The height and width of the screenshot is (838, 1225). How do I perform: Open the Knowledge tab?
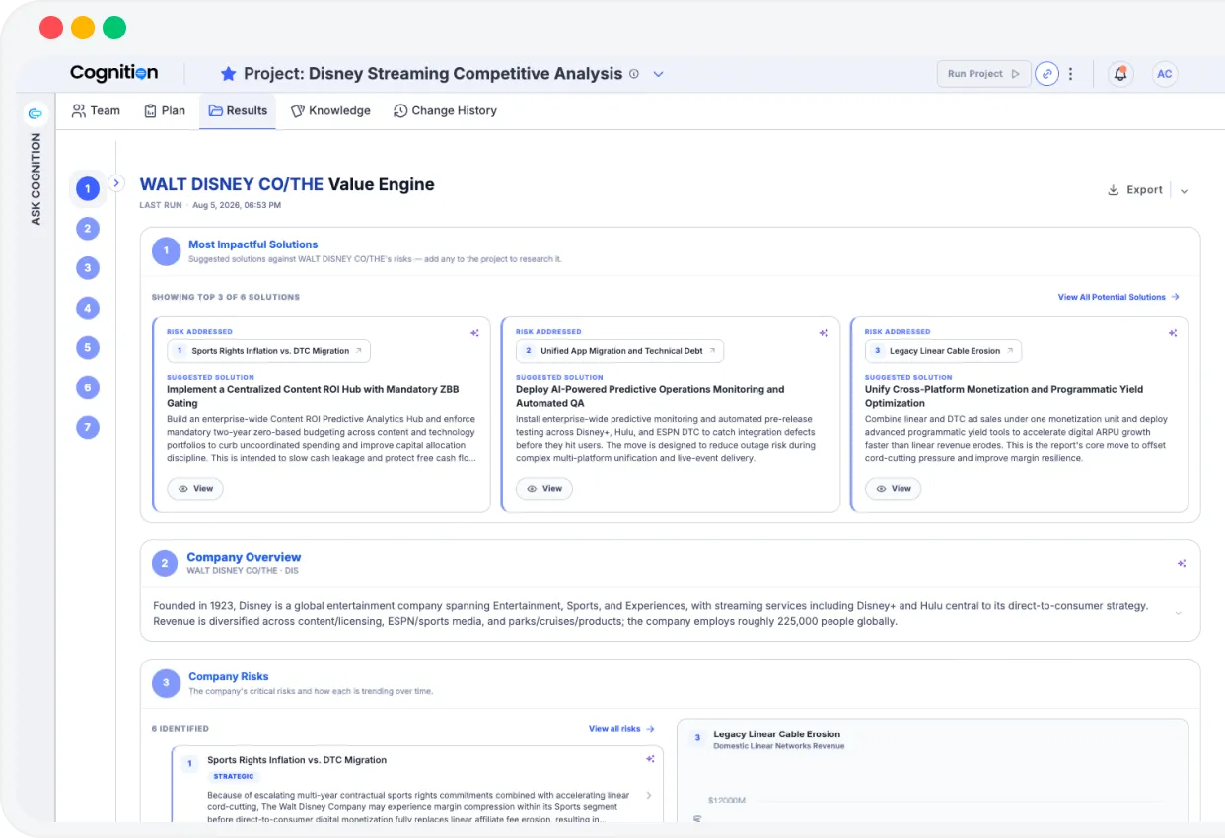(330, 110)
